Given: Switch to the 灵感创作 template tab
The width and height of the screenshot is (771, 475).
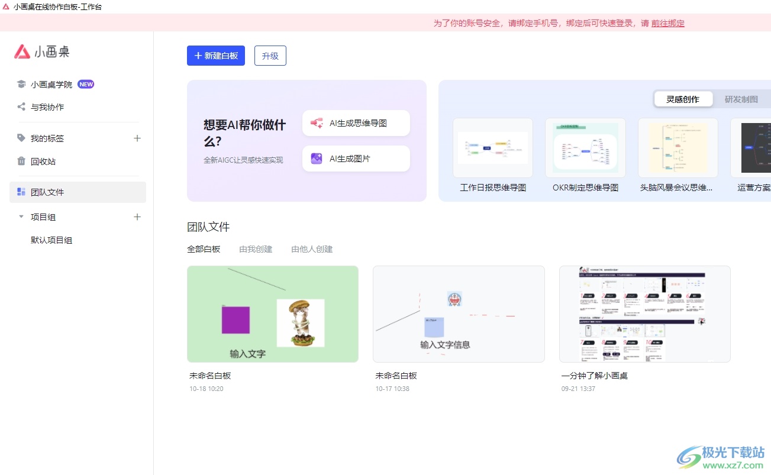Looking at the screenshot, I should (683, 99).
